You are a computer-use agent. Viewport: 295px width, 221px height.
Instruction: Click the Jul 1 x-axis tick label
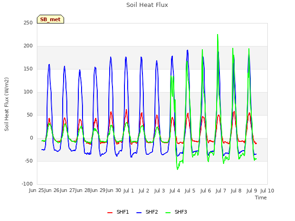pos(129,191)
